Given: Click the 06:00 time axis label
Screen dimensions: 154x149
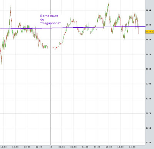Looking at the screenshot, I should tap(85, 147).
